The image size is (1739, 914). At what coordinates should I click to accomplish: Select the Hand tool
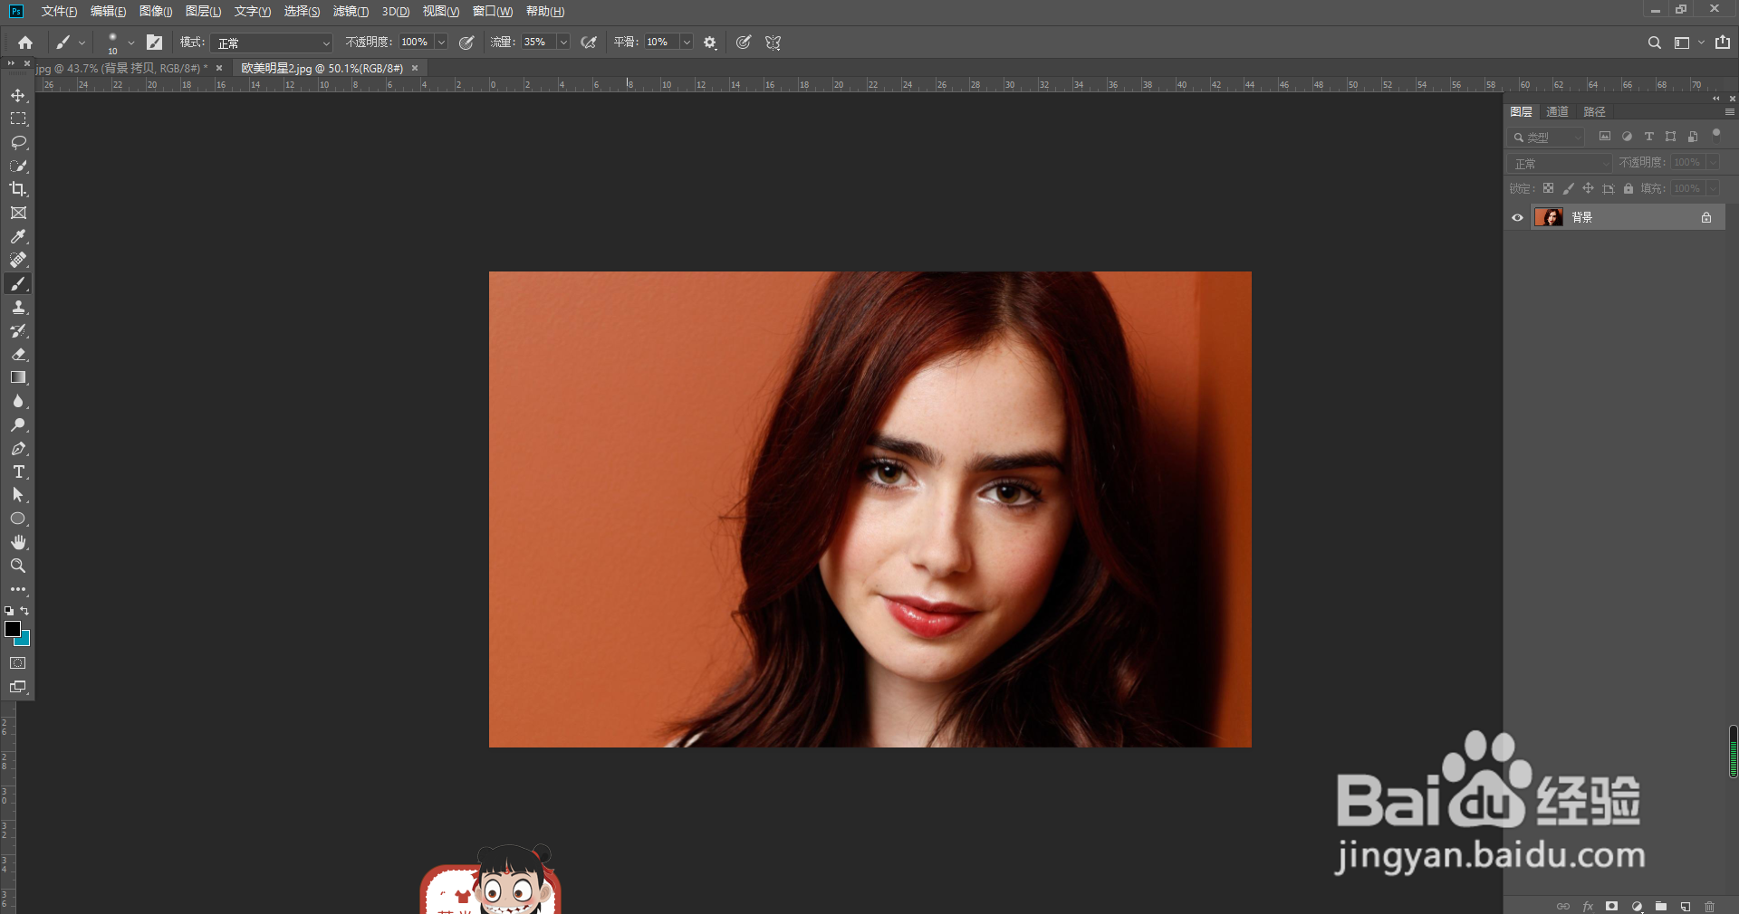coord(18,542)
